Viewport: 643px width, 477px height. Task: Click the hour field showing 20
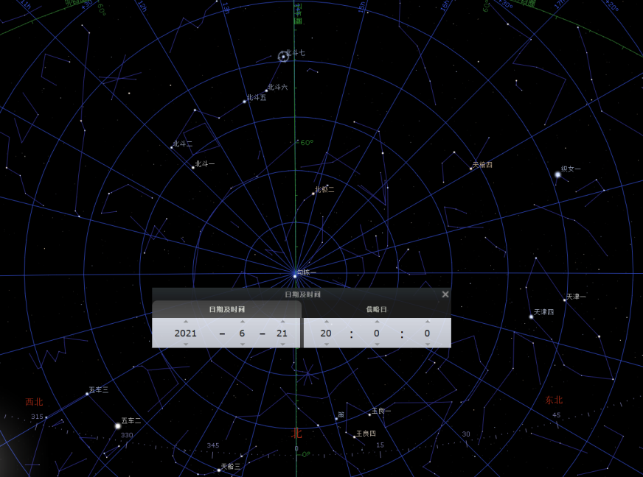[x=326, y=333]
